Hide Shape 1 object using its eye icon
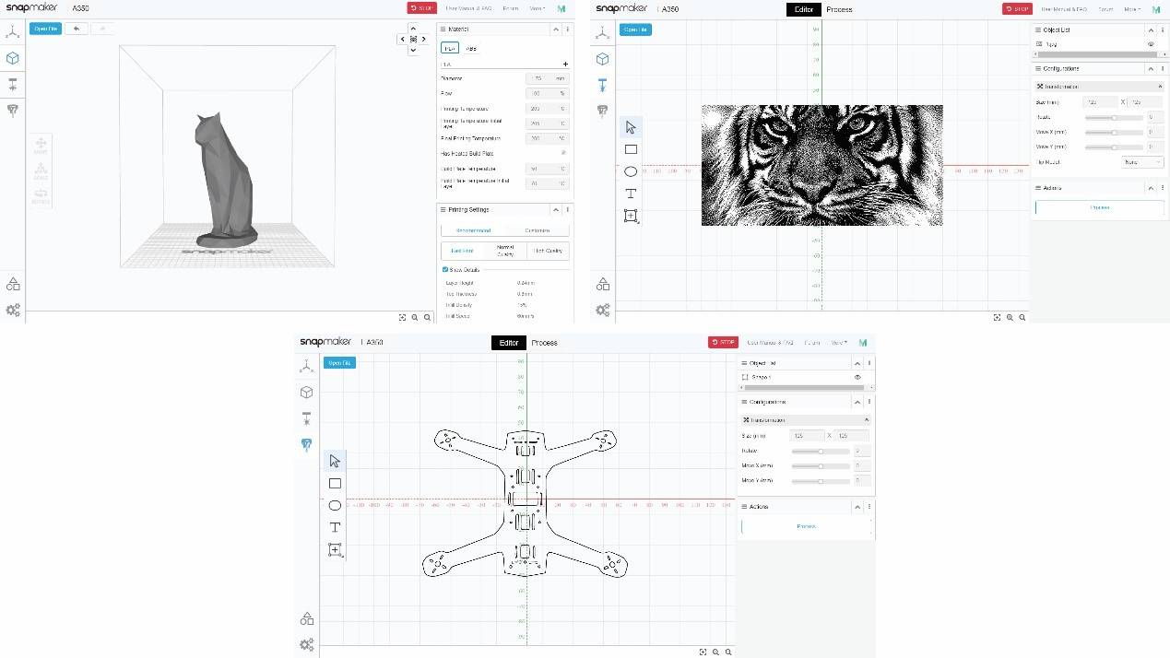1170x658 pixels. (857, 378)
